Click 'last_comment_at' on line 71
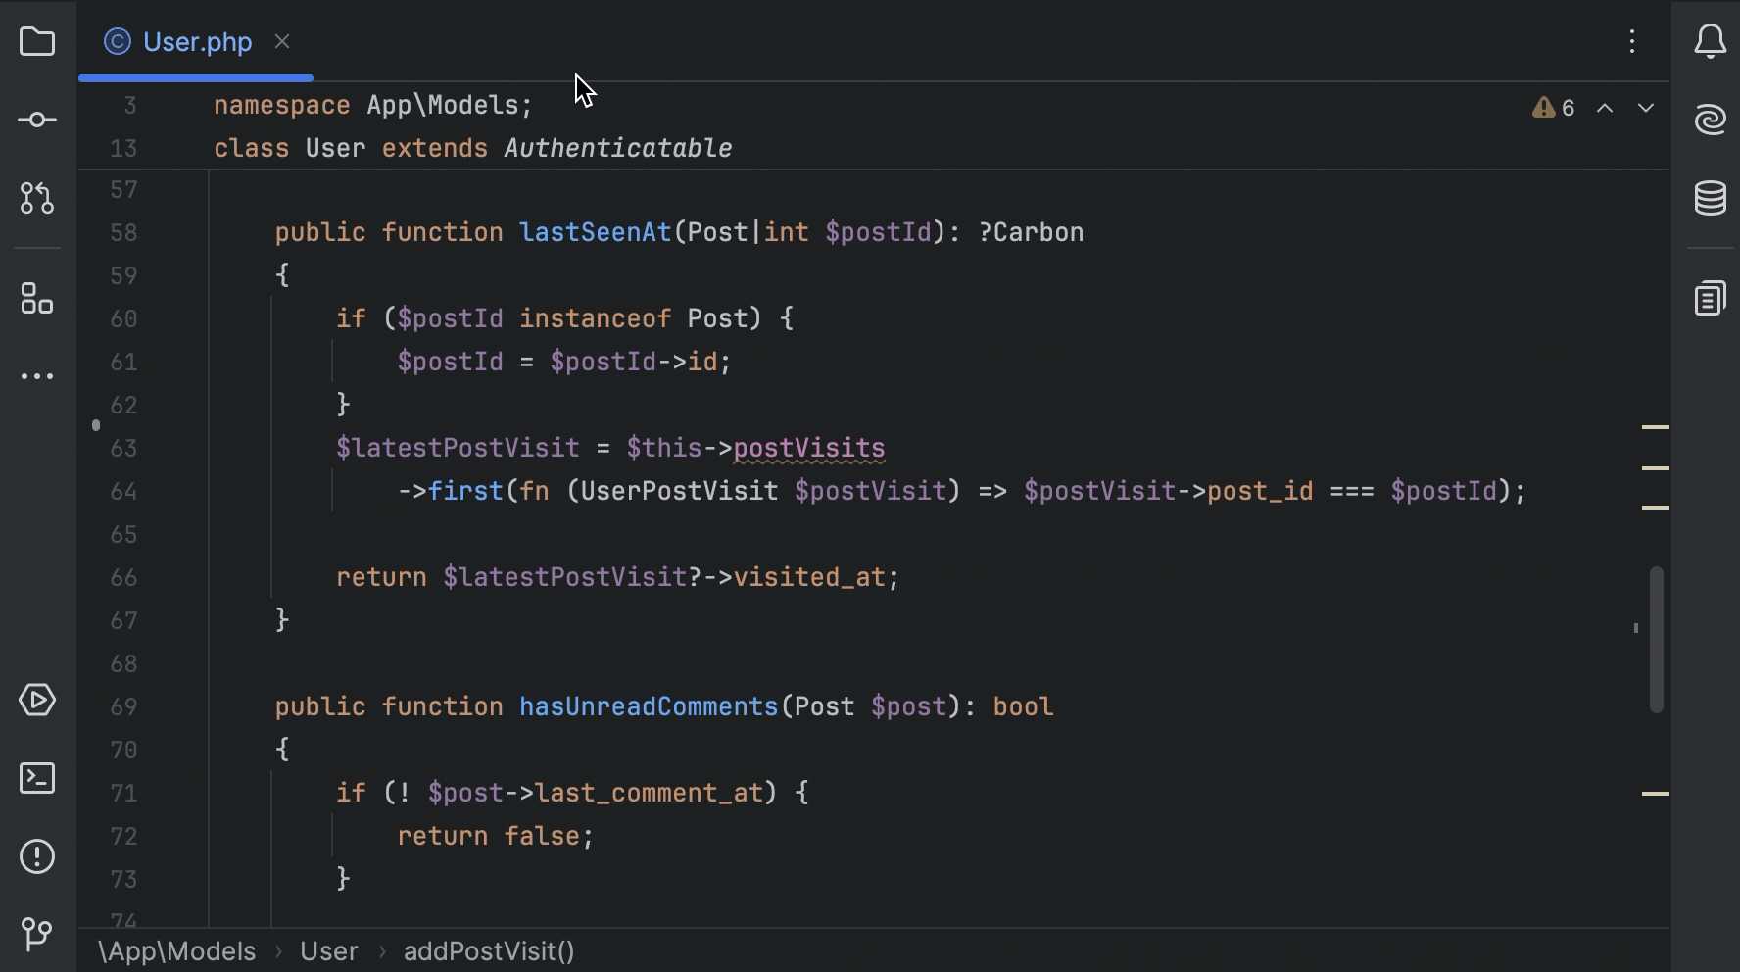The image size is (1740, 972). click(649, 793)
